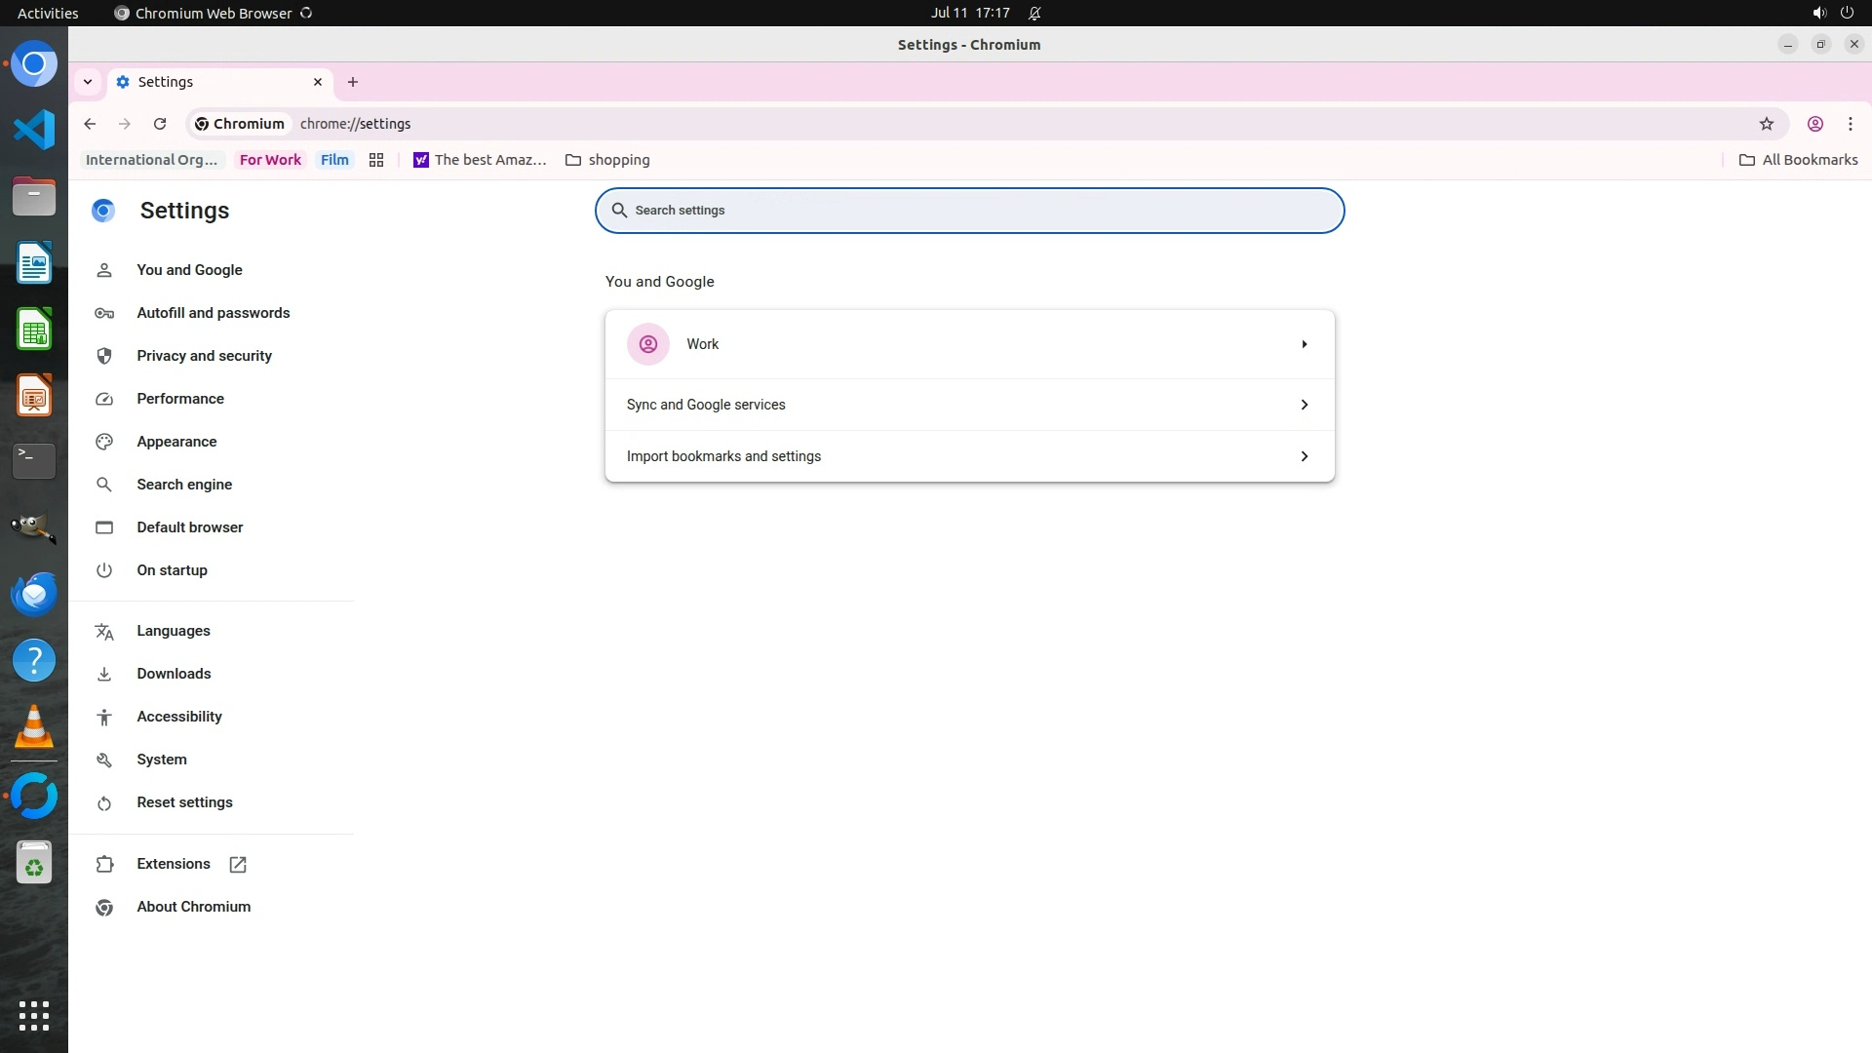Open Chromium three-dot menu
Viewport: 1872px width, 1053px height.
[x=1850, y=124]
